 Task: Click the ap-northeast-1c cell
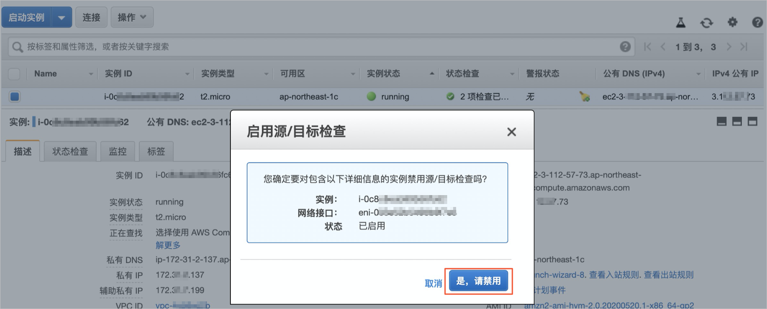click(309, 97)
